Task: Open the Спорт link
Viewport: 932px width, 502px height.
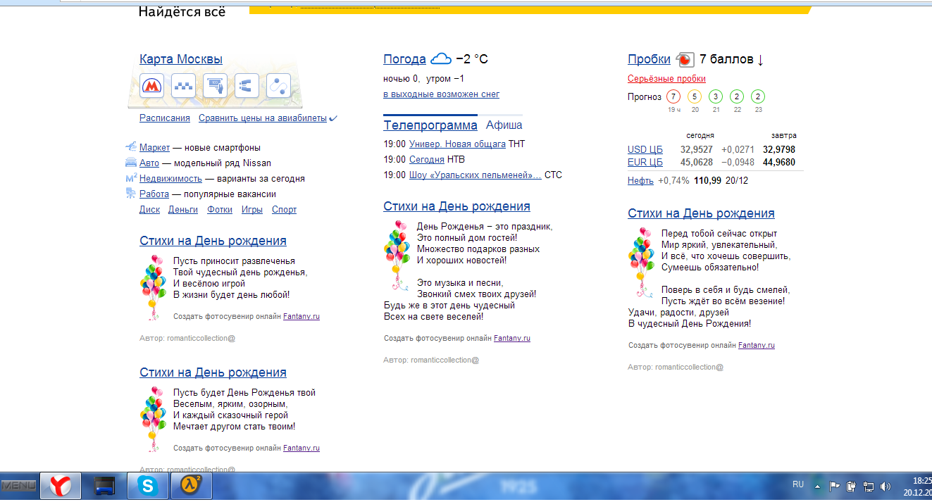Action: click(284, 210)
